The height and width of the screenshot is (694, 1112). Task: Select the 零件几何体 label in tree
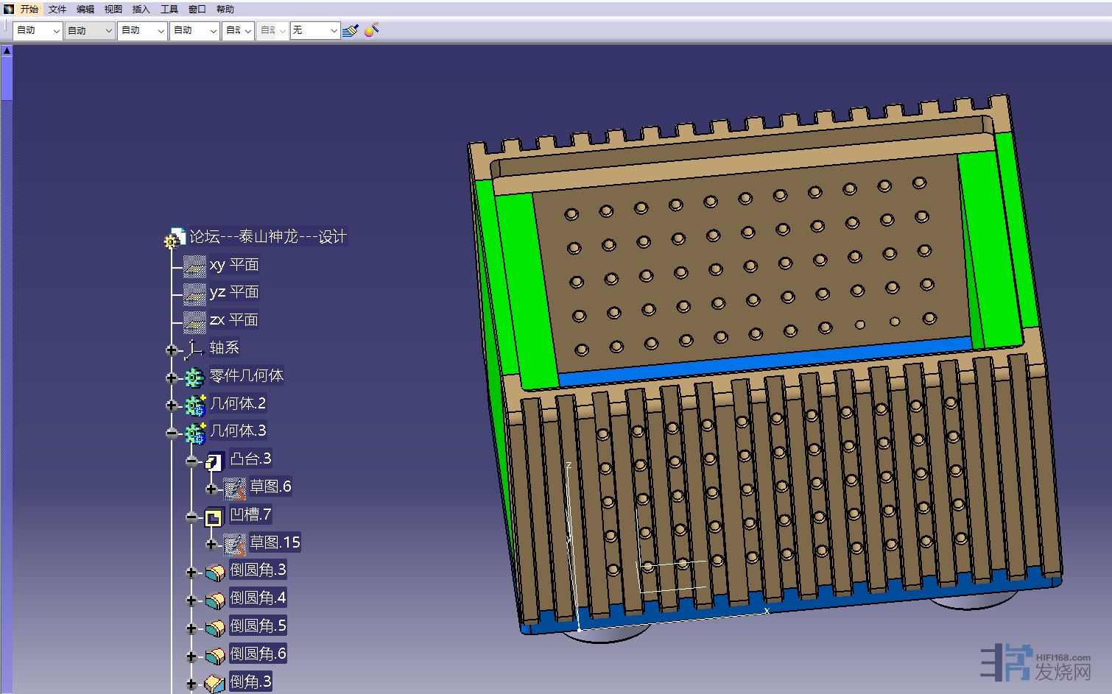click(x=247, y=376)
